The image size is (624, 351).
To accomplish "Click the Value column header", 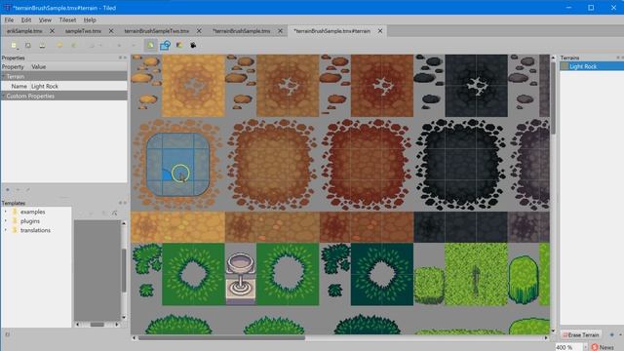I will click(39, 67).
